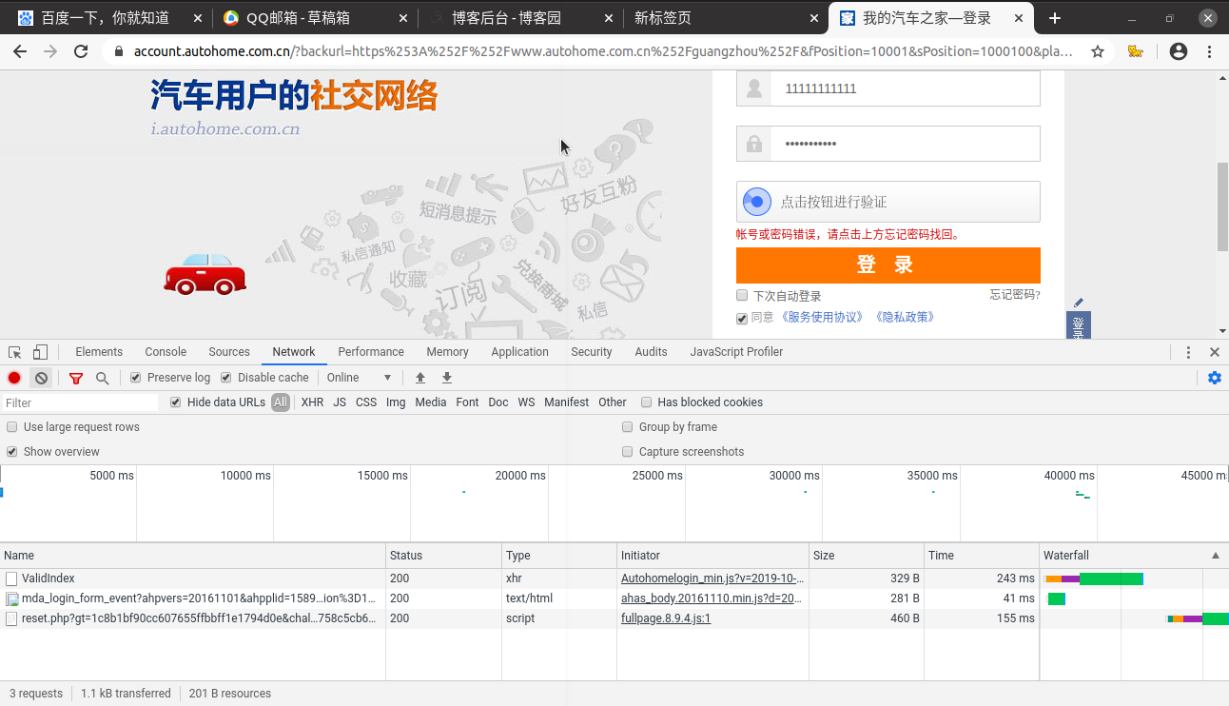
Task: Open the Autohomelogin_min.js initiator link
Action: pos(712,579)
